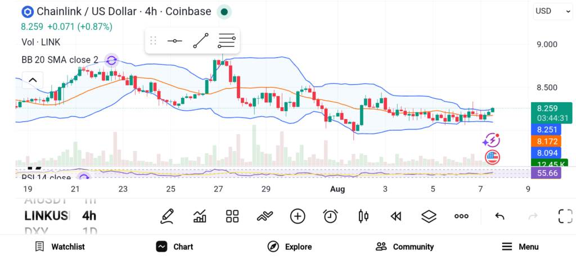Open the USD currency dropdown
The image size is (576, 259).
[x=552, y=11]
